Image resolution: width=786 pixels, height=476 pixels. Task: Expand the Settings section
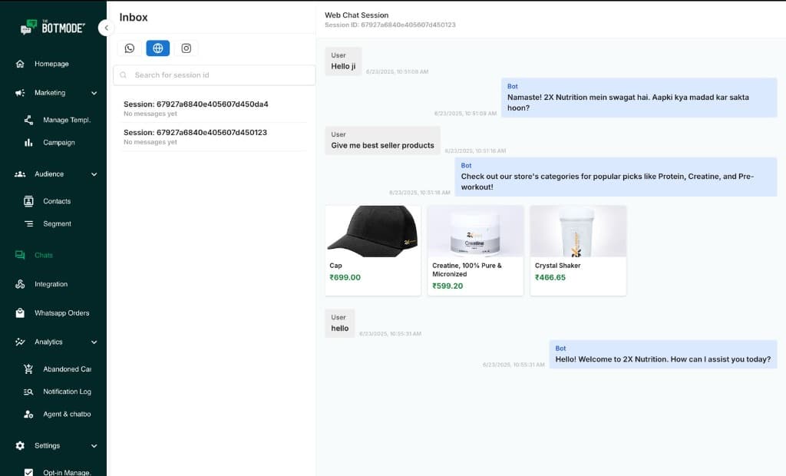[x=95, y=445]
